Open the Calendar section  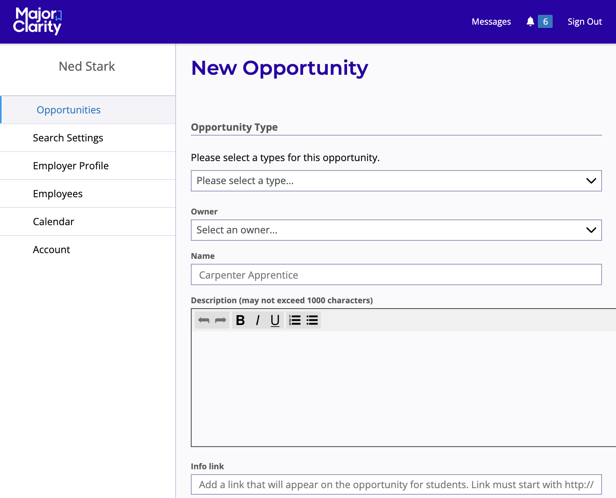tap(53, 222)
